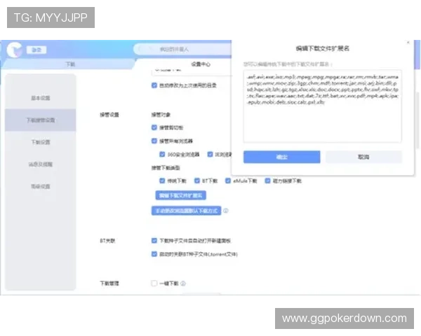Click the 登录 login button
The width and height of the screenshot is (421, 336).
click(36, 50)
